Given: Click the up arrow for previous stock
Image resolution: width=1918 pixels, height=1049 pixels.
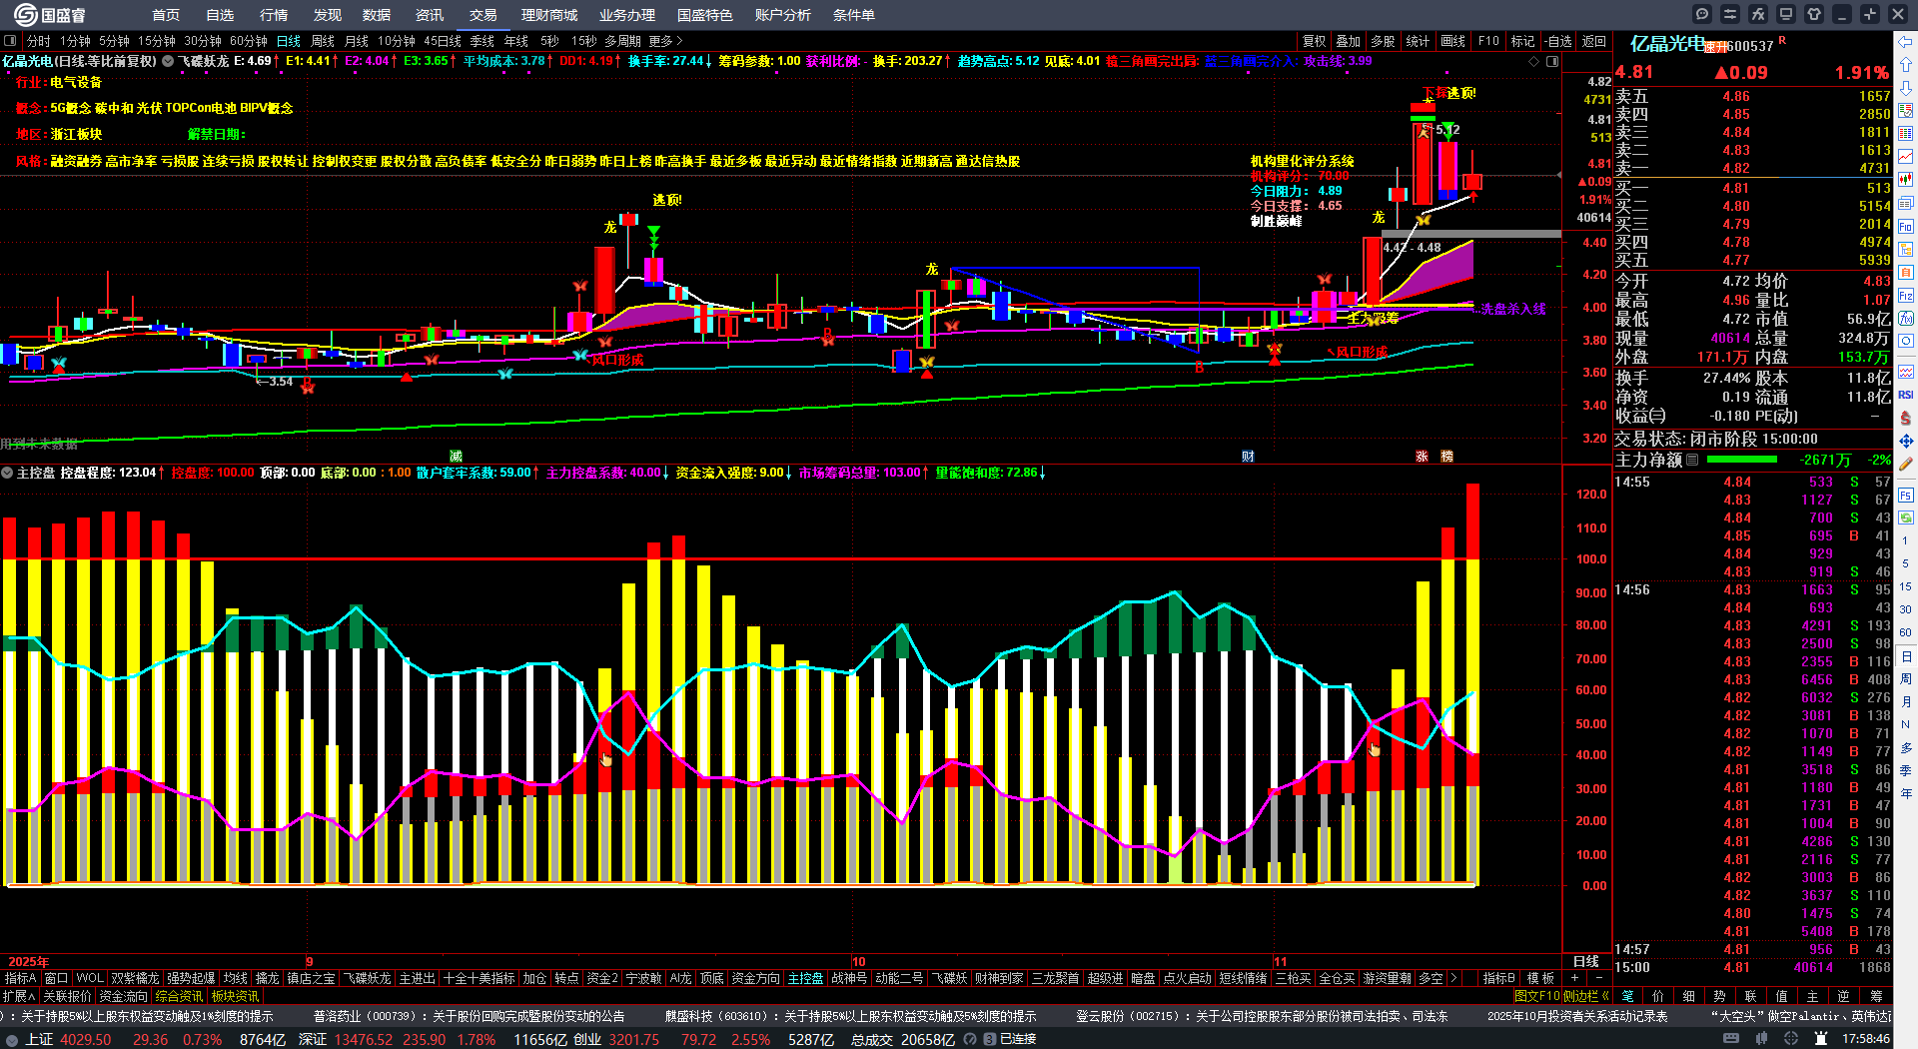Looking at the screenshot, I should pyautogui.click(x=1906, y=65).
